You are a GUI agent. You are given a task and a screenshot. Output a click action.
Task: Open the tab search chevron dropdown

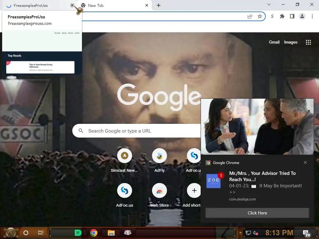click(x=269, y=4)
